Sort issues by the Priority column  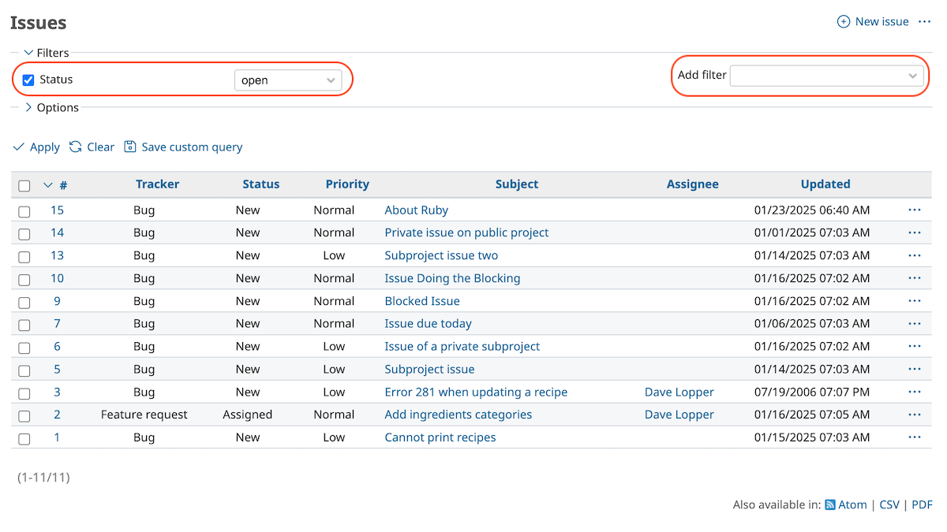point(347,184)
